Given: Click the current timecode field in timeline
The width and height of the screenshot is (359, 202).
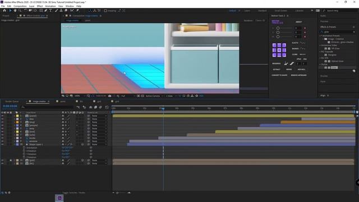Looking at the screenshot, I should [x=10, y=106].
